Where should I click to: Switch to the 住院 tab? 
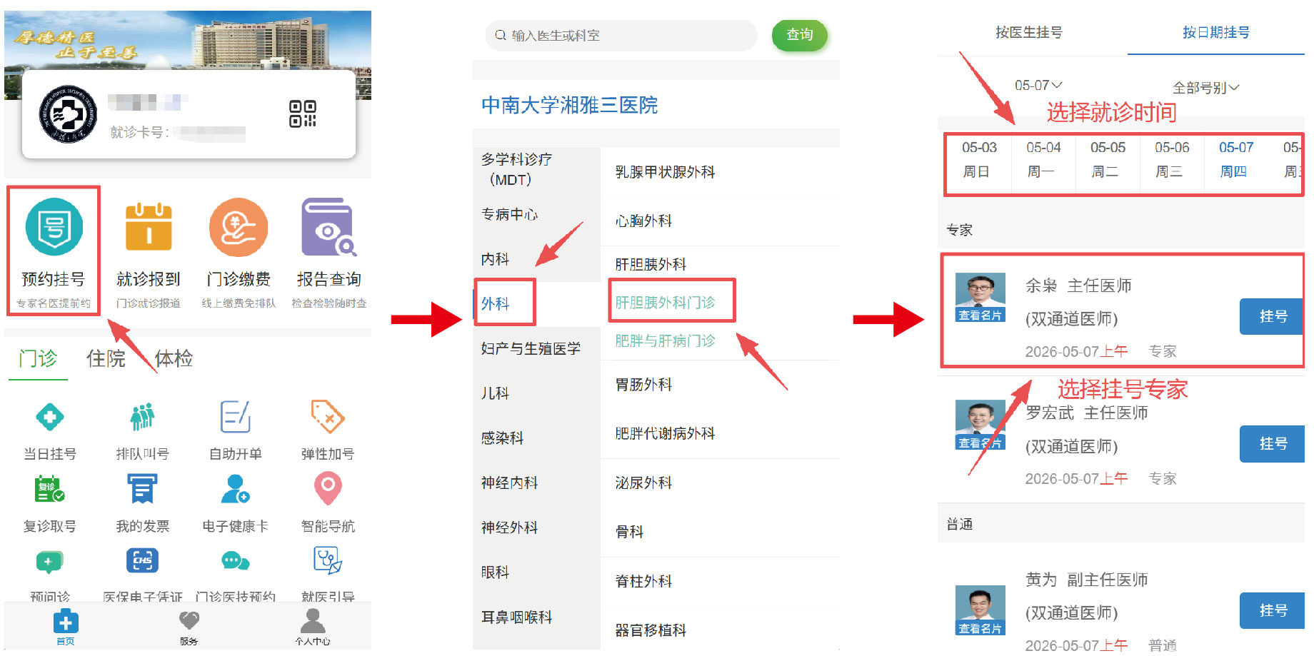106,358
